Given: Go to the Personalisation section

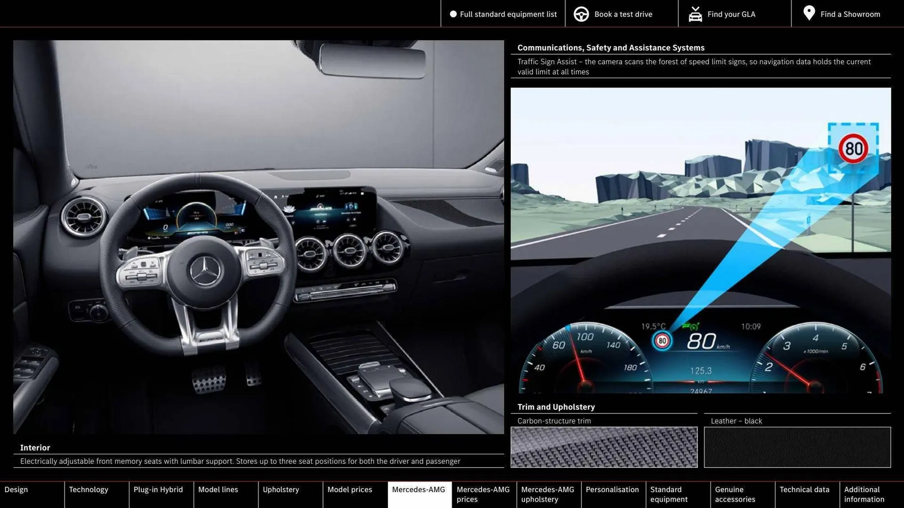Looking at the screenshot, I should click(613, 494).
